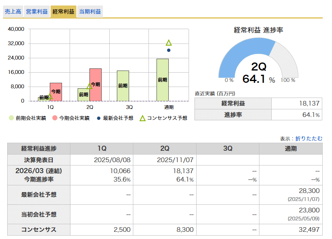332x239 pixels.
Task: Click the 1Q 今期 red bar
Action: [56, 92]
